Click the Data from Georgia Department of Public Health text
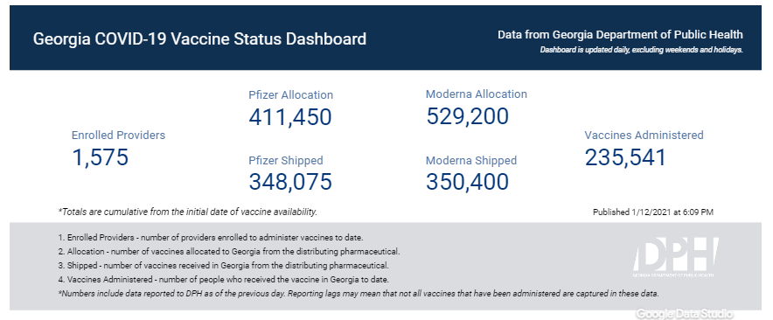Viewport: 773px width, 320px height. 620,35
